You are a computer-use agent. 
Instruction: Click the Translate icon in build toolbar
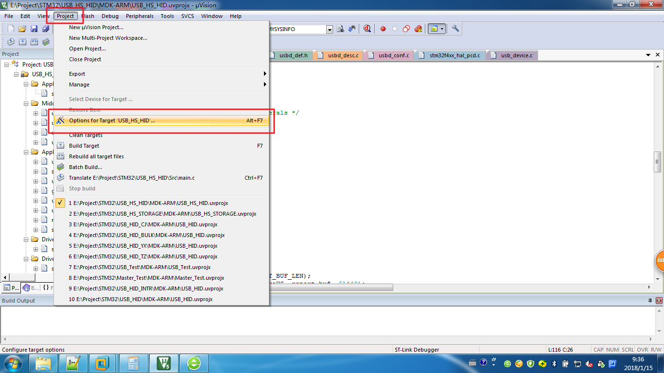[11, 42]
